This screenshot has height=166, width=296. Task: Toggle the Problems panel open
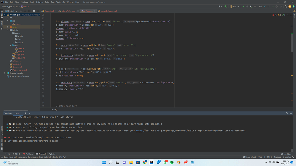28,154
